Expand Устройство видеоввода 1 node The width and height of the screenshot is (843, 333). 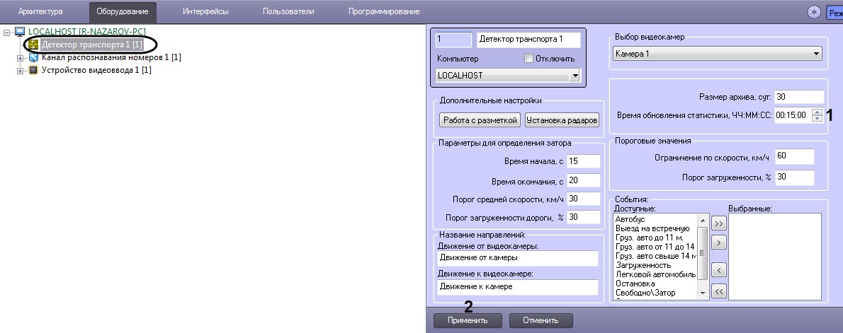pos(21,70)
